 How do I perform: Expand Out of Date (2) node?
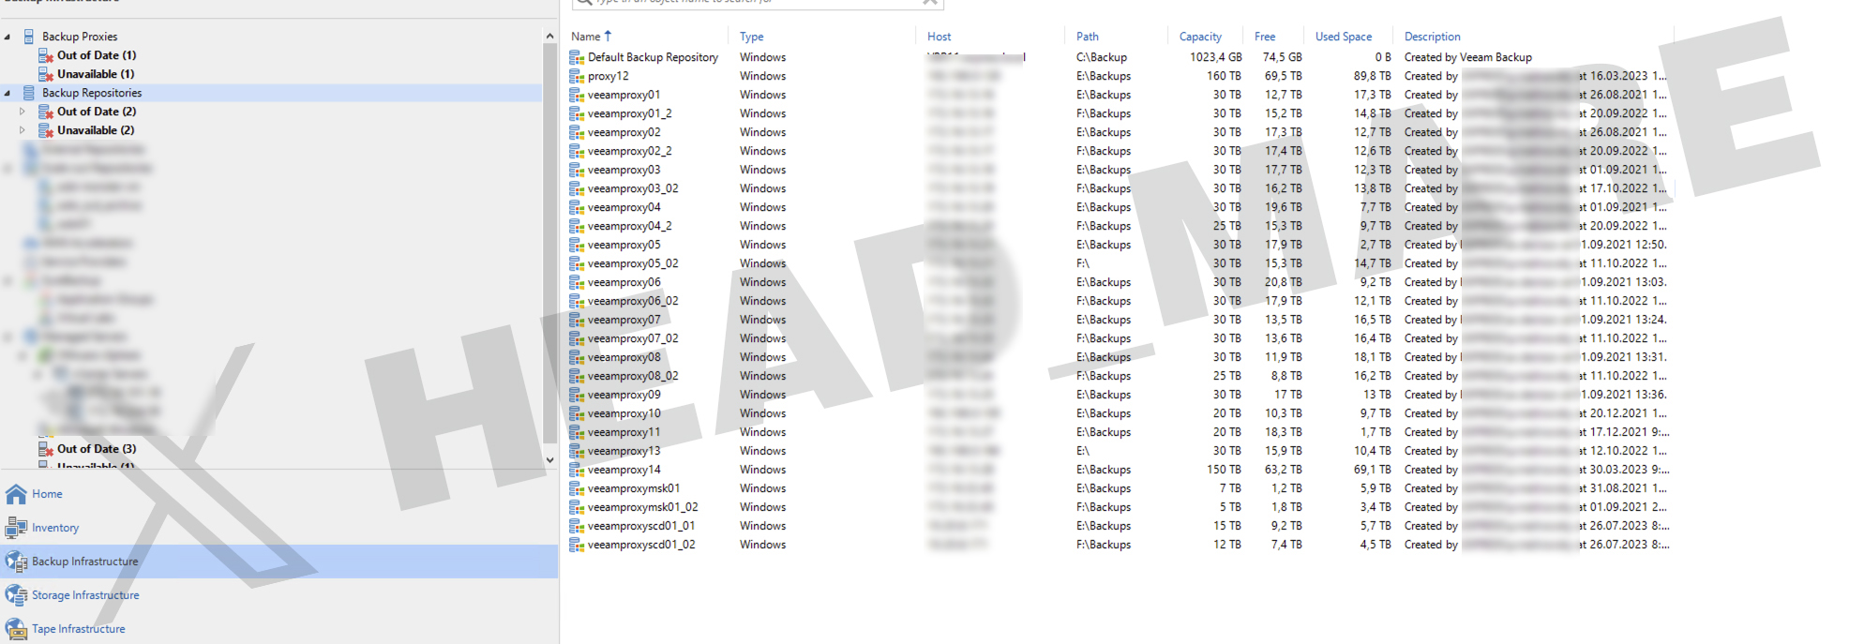23,112
